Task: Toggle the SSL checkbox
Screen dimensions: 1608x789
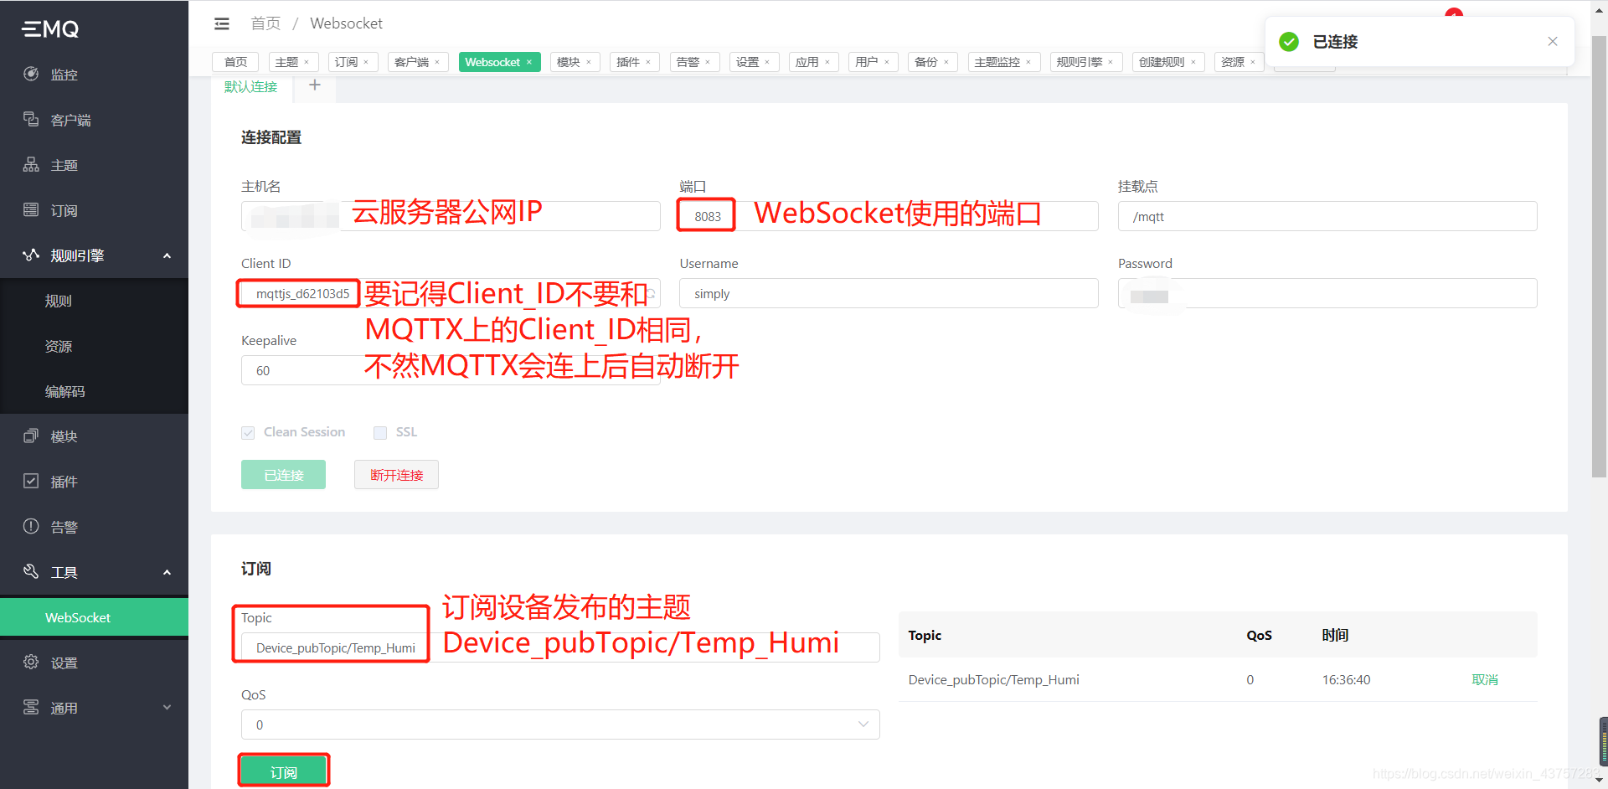Action: coord(380,432)
